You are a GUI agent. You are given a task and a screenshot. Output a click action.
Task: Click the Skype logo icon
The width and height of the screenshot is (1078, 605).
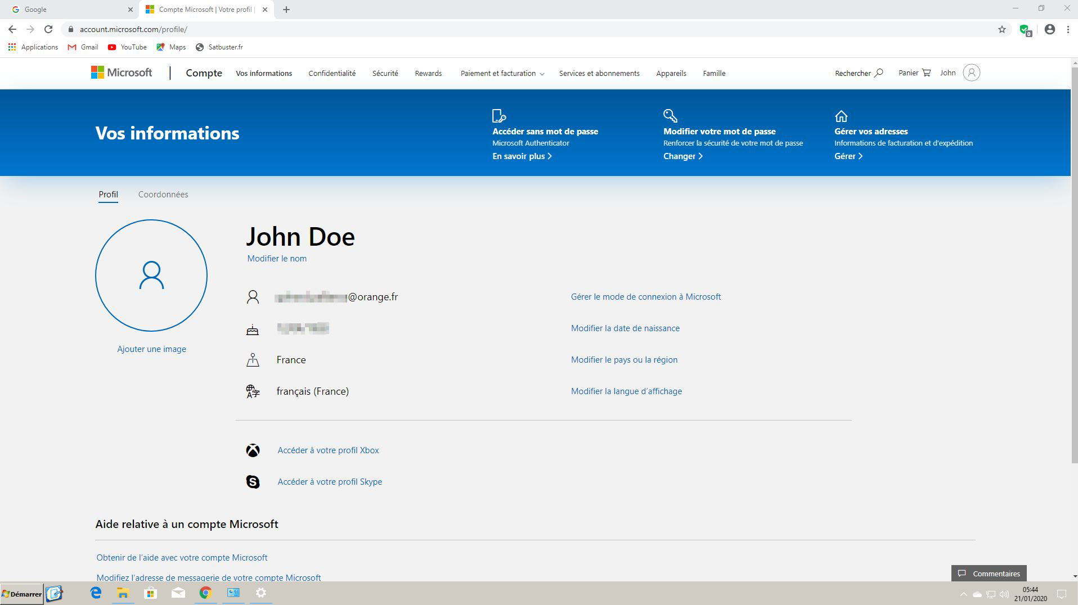pos(253,482)
